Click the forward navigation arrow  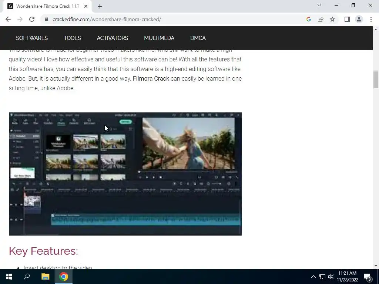20,19
